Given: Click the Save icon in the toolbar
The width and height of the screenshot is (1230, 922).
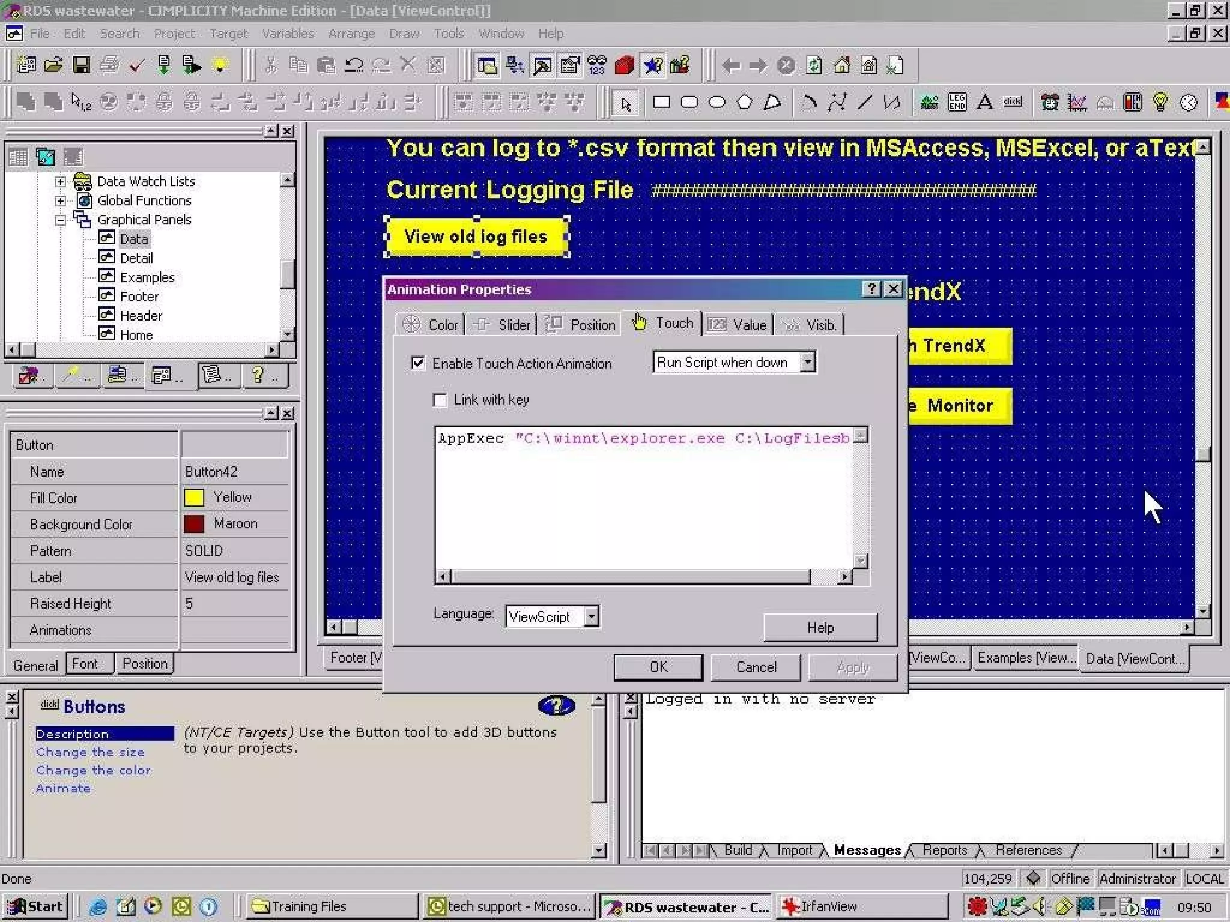Looking at the screenshot, I should [81, 65].
